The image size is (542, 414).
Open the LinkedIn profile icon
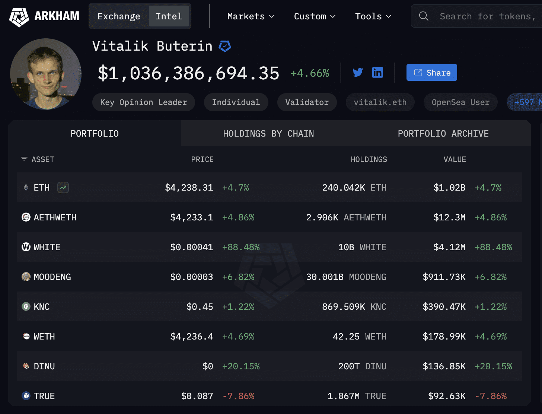(x=377, y=73)
